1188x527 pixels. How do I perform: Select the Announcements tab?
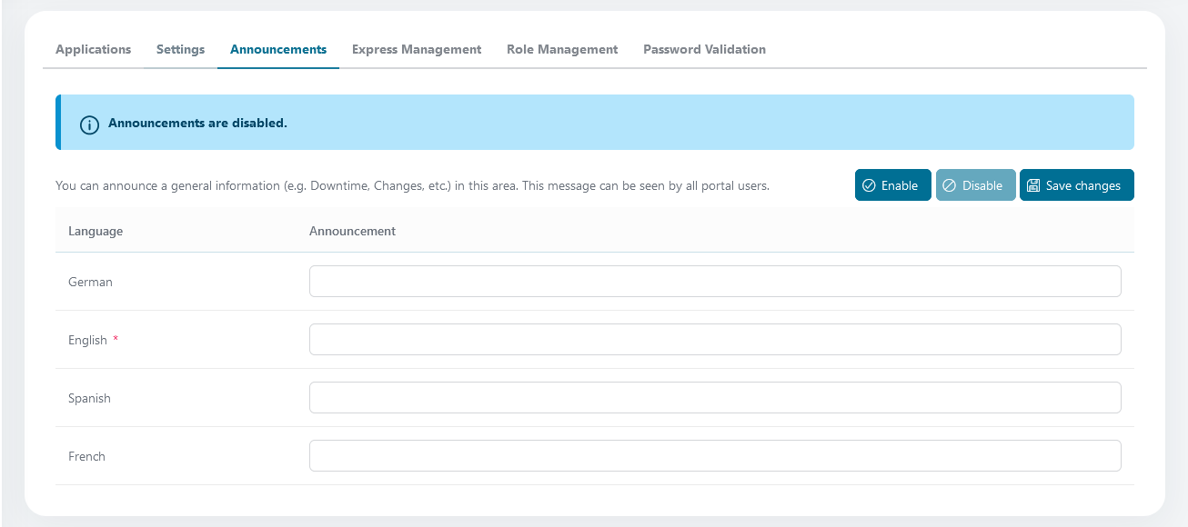click(x=277, y=50)
